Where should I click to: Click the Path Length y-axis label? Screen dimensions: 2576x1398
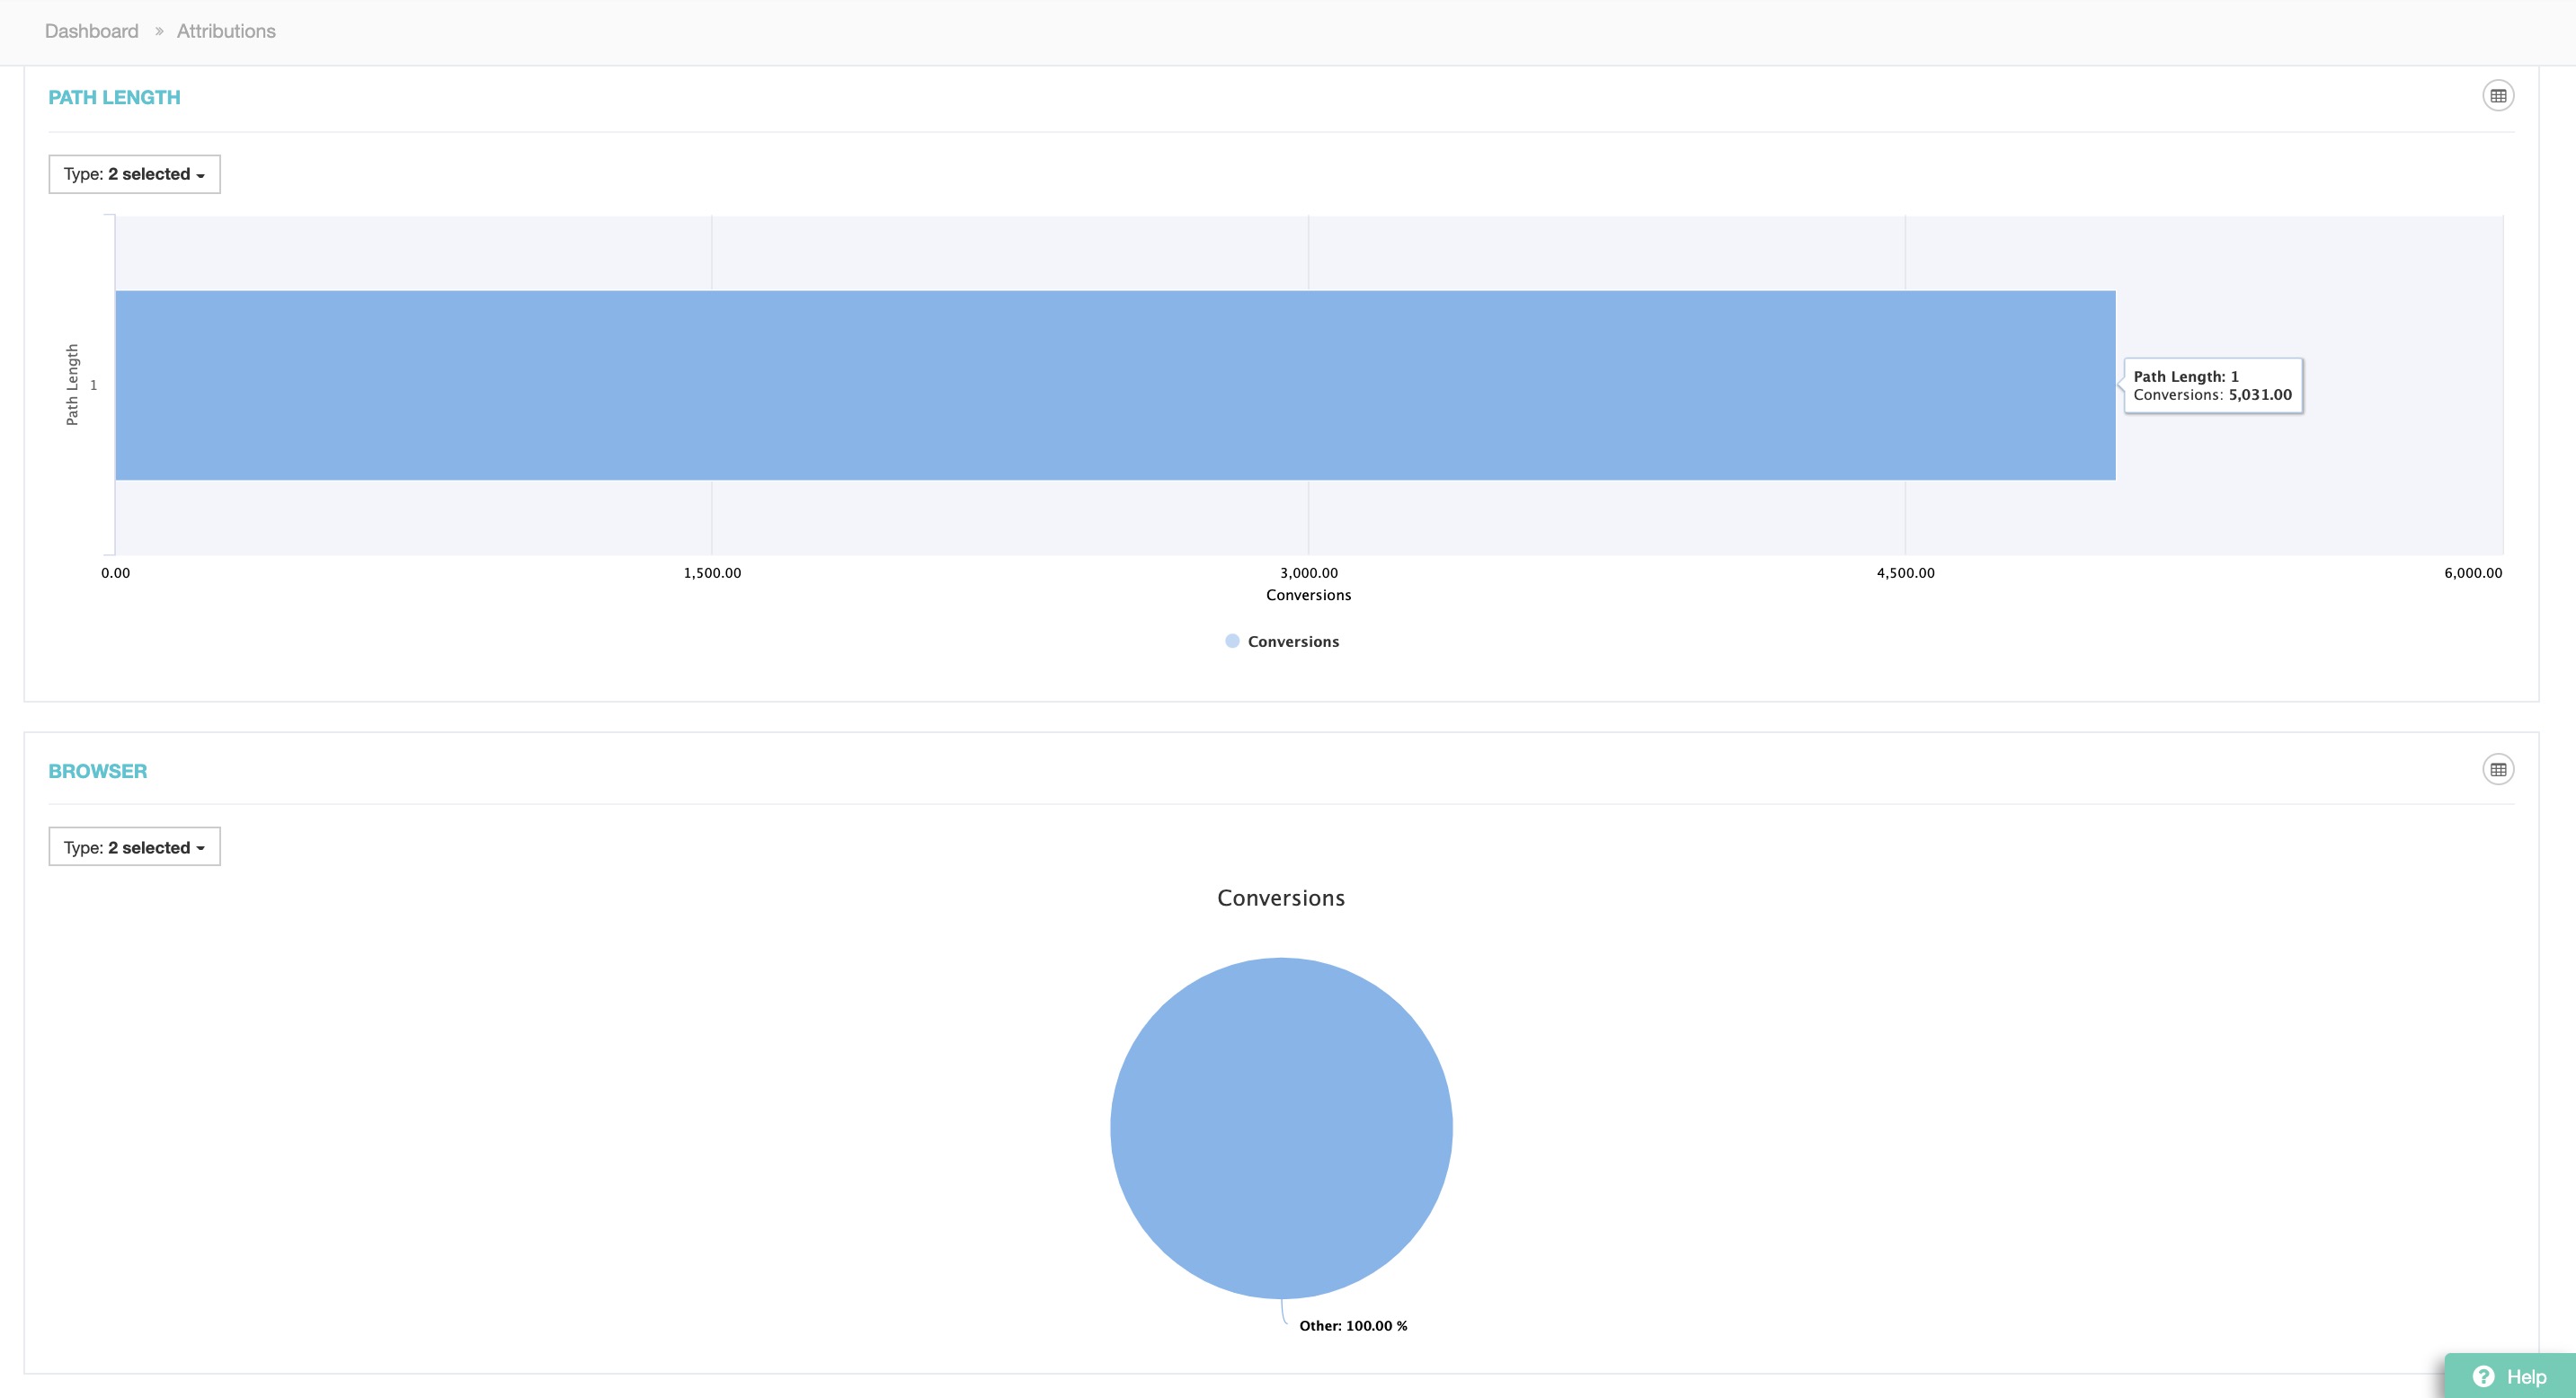click(72, 385)
